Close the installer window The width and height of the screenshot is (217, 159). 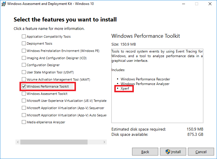point(210,4)
